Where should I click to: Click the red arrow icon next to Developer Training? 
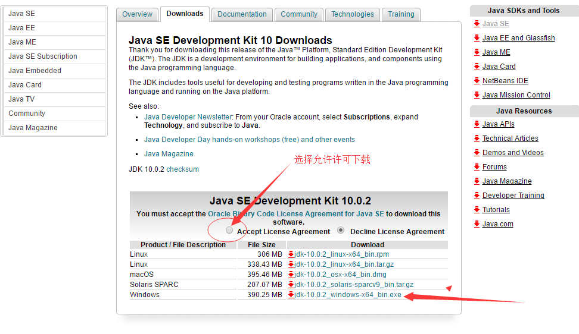tap(477, 196)
